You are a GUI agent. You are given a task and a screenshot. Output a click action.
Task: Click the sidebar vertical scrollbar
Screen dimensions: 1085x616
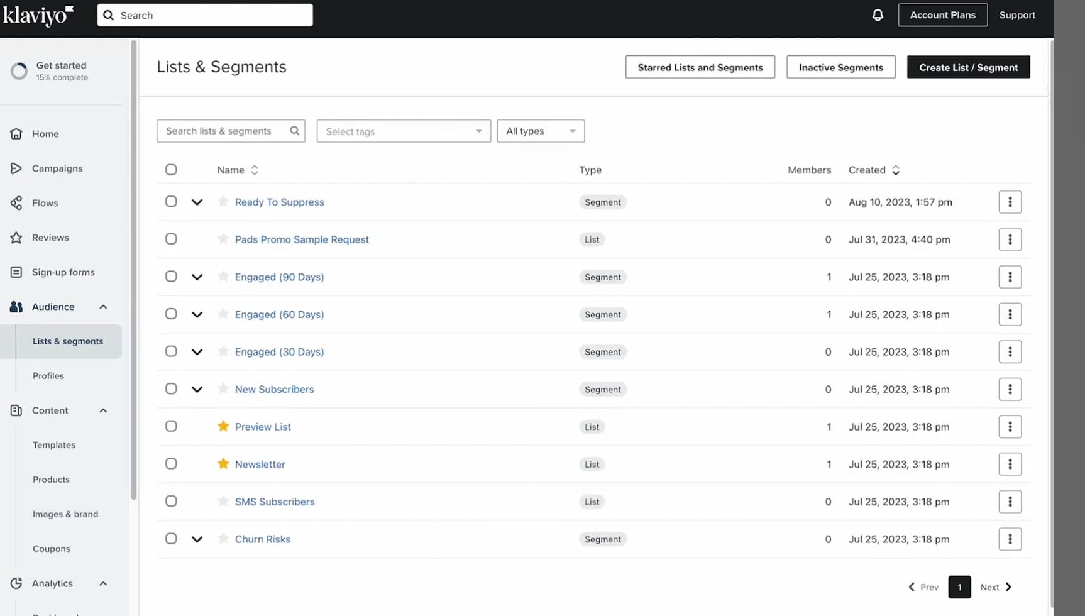pyautogui.click(x=133, y=270)
